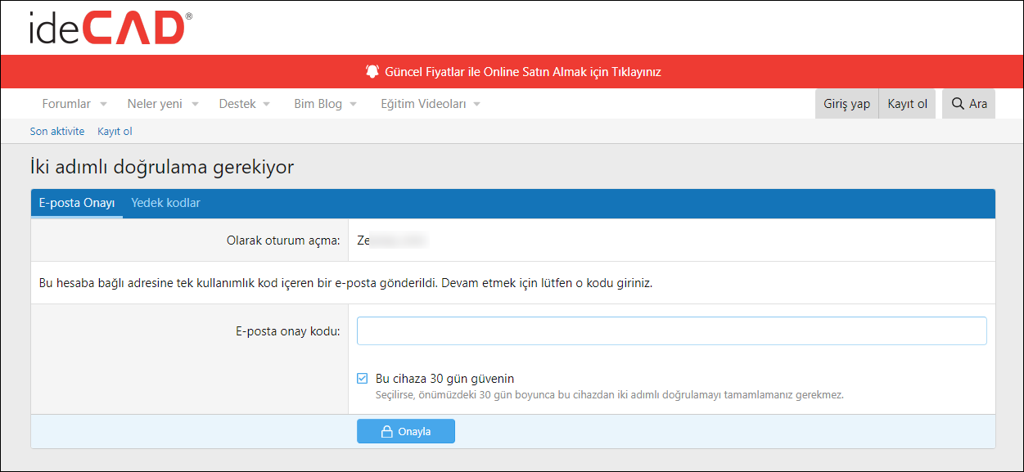Click the Onayla confirm button
1024x472 pixels.
pos(406,432)
